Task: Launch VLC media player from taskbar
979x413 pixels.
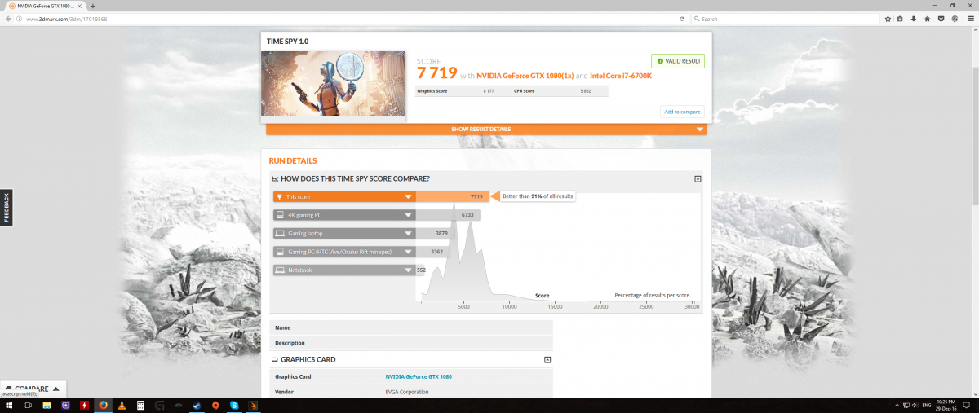Action: 122,405
